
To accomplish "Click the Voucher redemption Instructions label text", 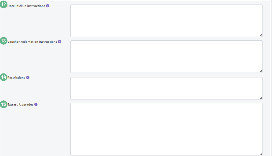I will (x=32, y=42).
